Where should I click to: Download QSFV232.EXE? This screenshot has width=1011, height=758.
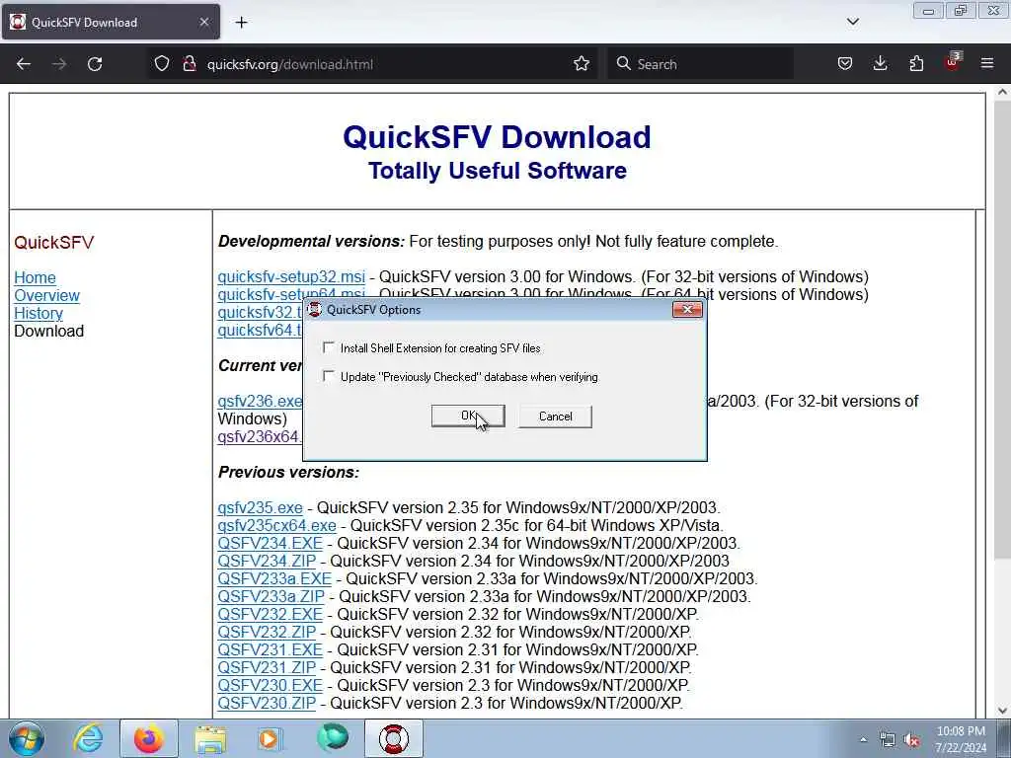pyautogui.click(x=270, y=614)
